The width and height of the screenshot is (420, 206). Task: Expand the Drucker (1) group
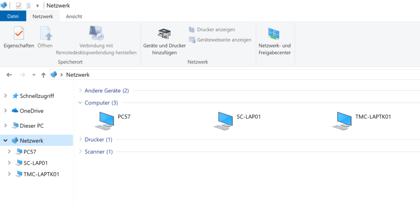[x=80, y=139]
